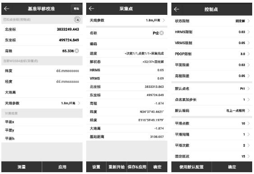Open the 默认点名 setting
Viewport: 254px width, 174px height.
tap(212, 88)
